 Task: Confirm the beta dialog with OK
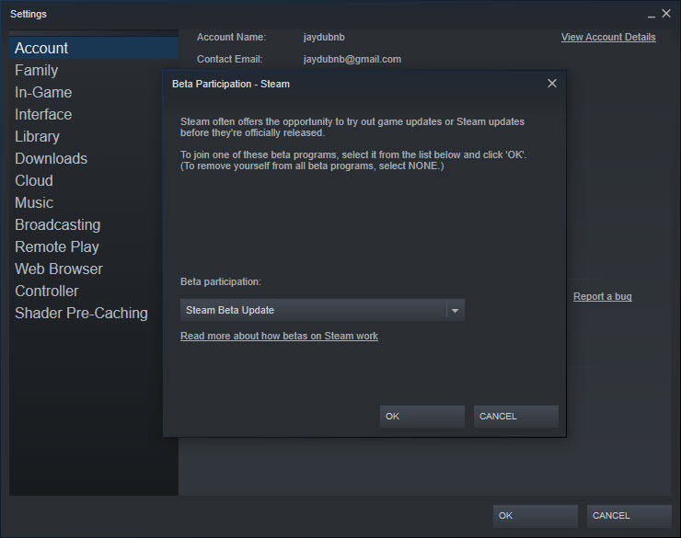coord(422,417)
